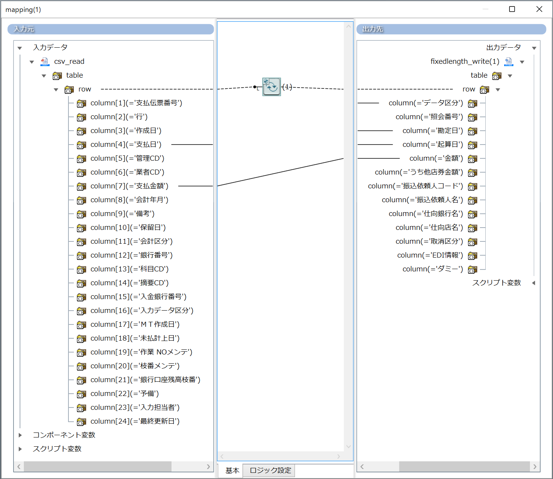Screen dimensions: 553x479
Task: Select column[21] 銀行口座残高枝番 row
Action: click(x=145, y=380)
